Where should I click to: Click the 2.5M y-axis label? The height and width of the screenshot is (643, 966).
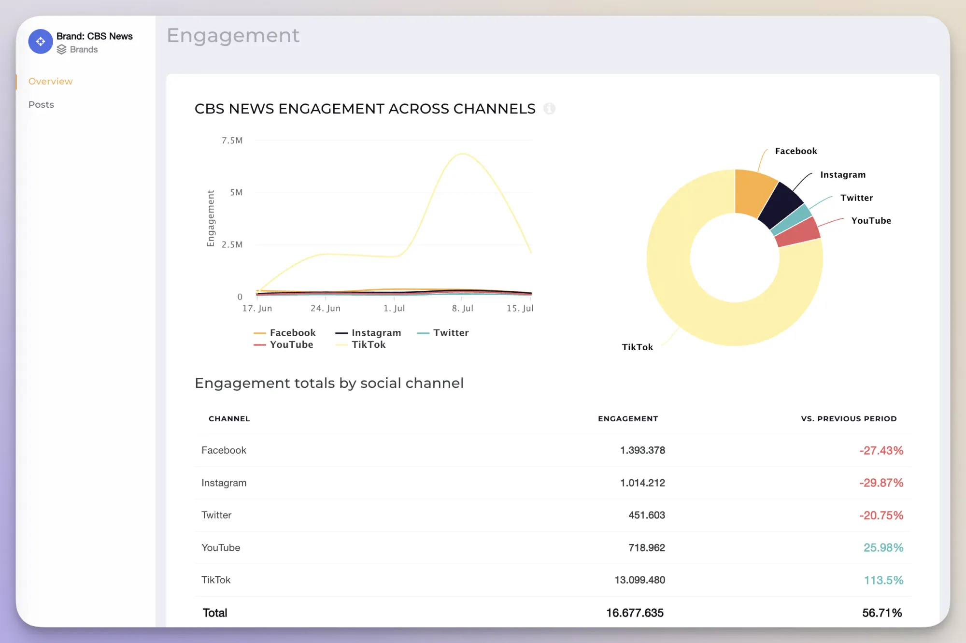point(232,245)
